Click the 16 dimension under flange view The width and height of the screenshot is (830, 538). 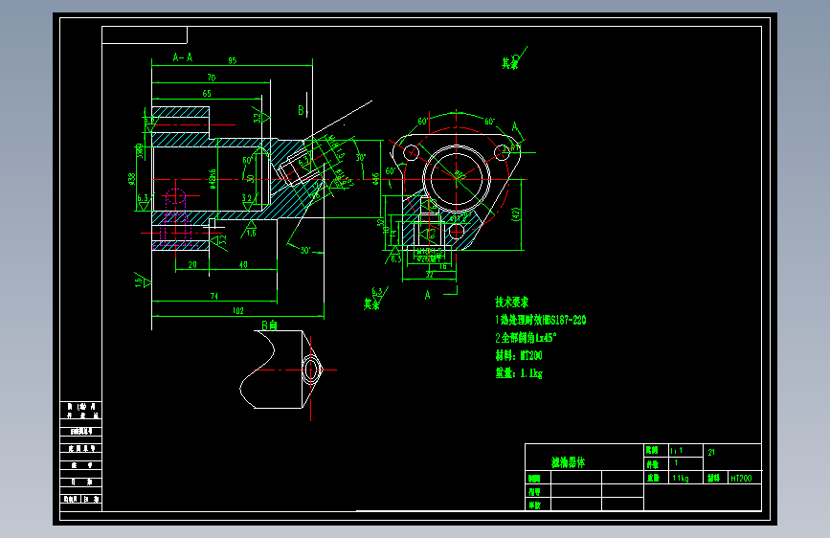tap(443, 266)
